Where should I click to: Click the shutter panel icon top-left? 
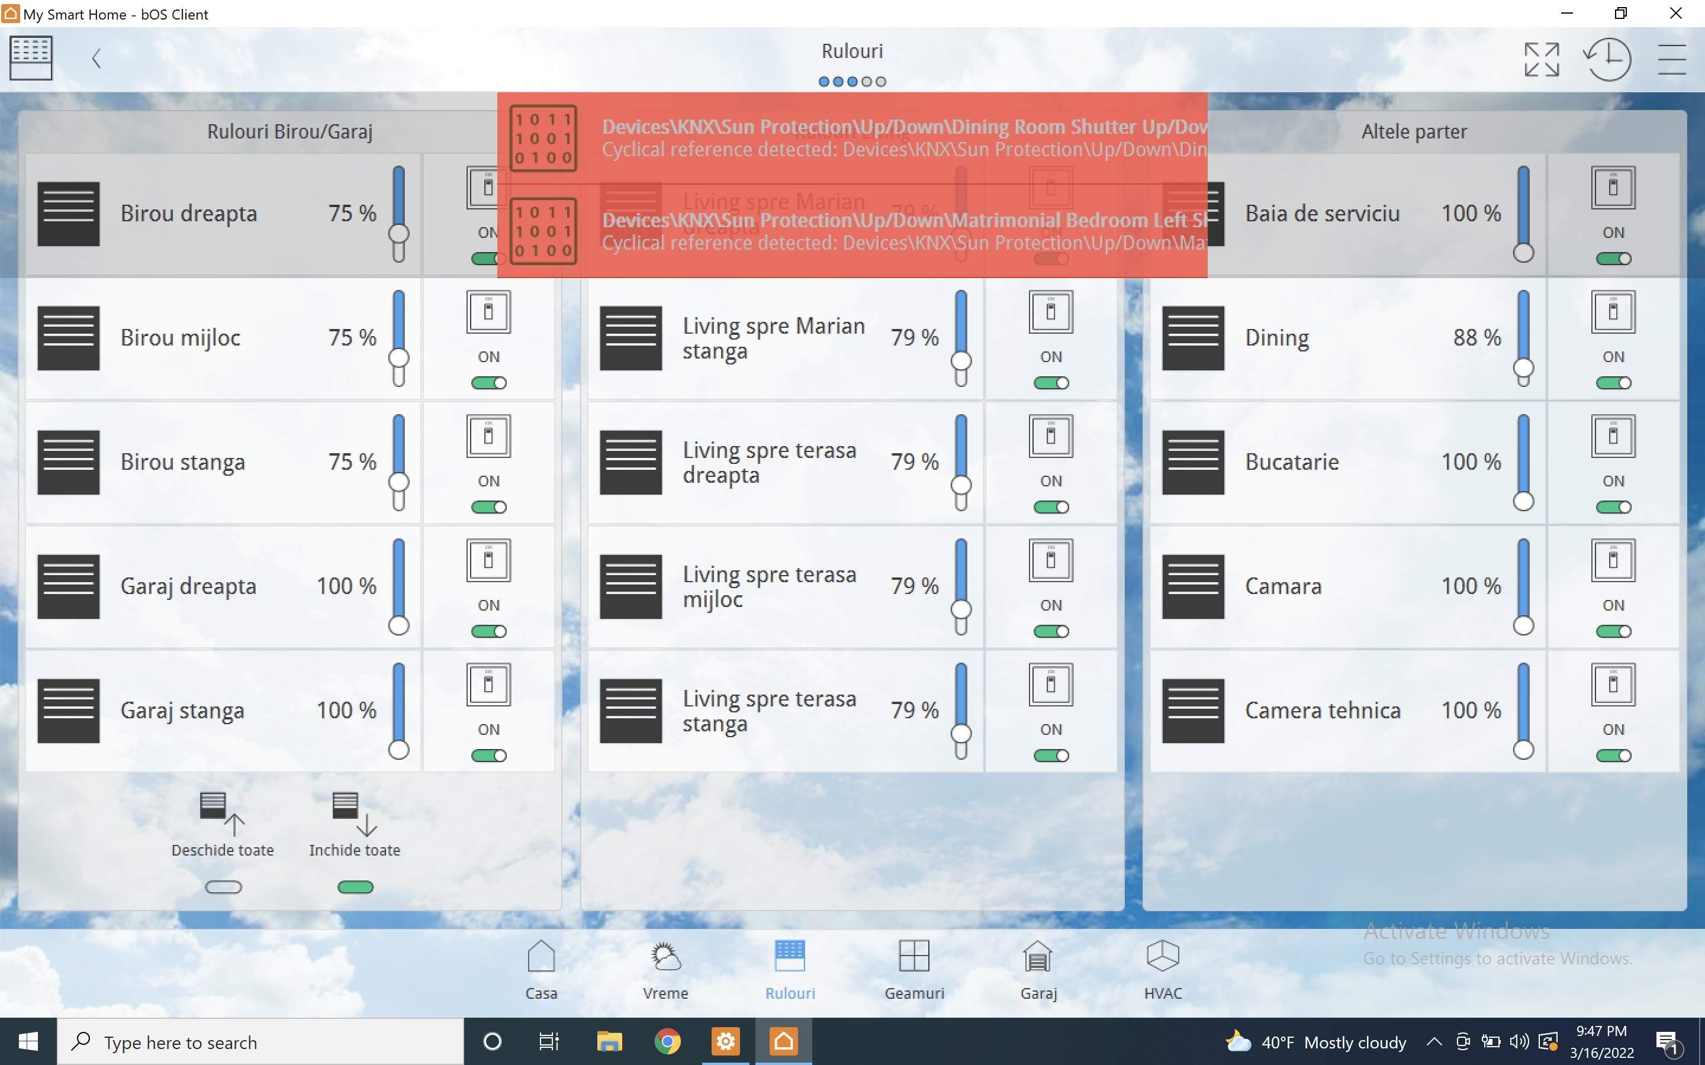30,58
